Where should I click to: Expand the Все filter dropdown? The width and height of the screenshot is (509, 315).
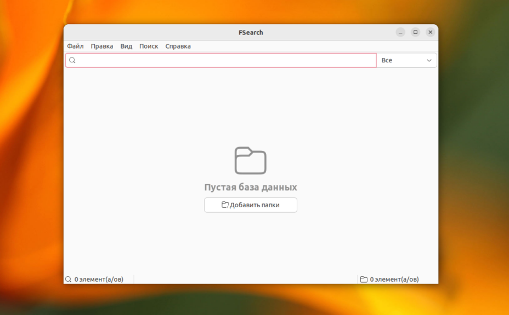coord(406,60)
